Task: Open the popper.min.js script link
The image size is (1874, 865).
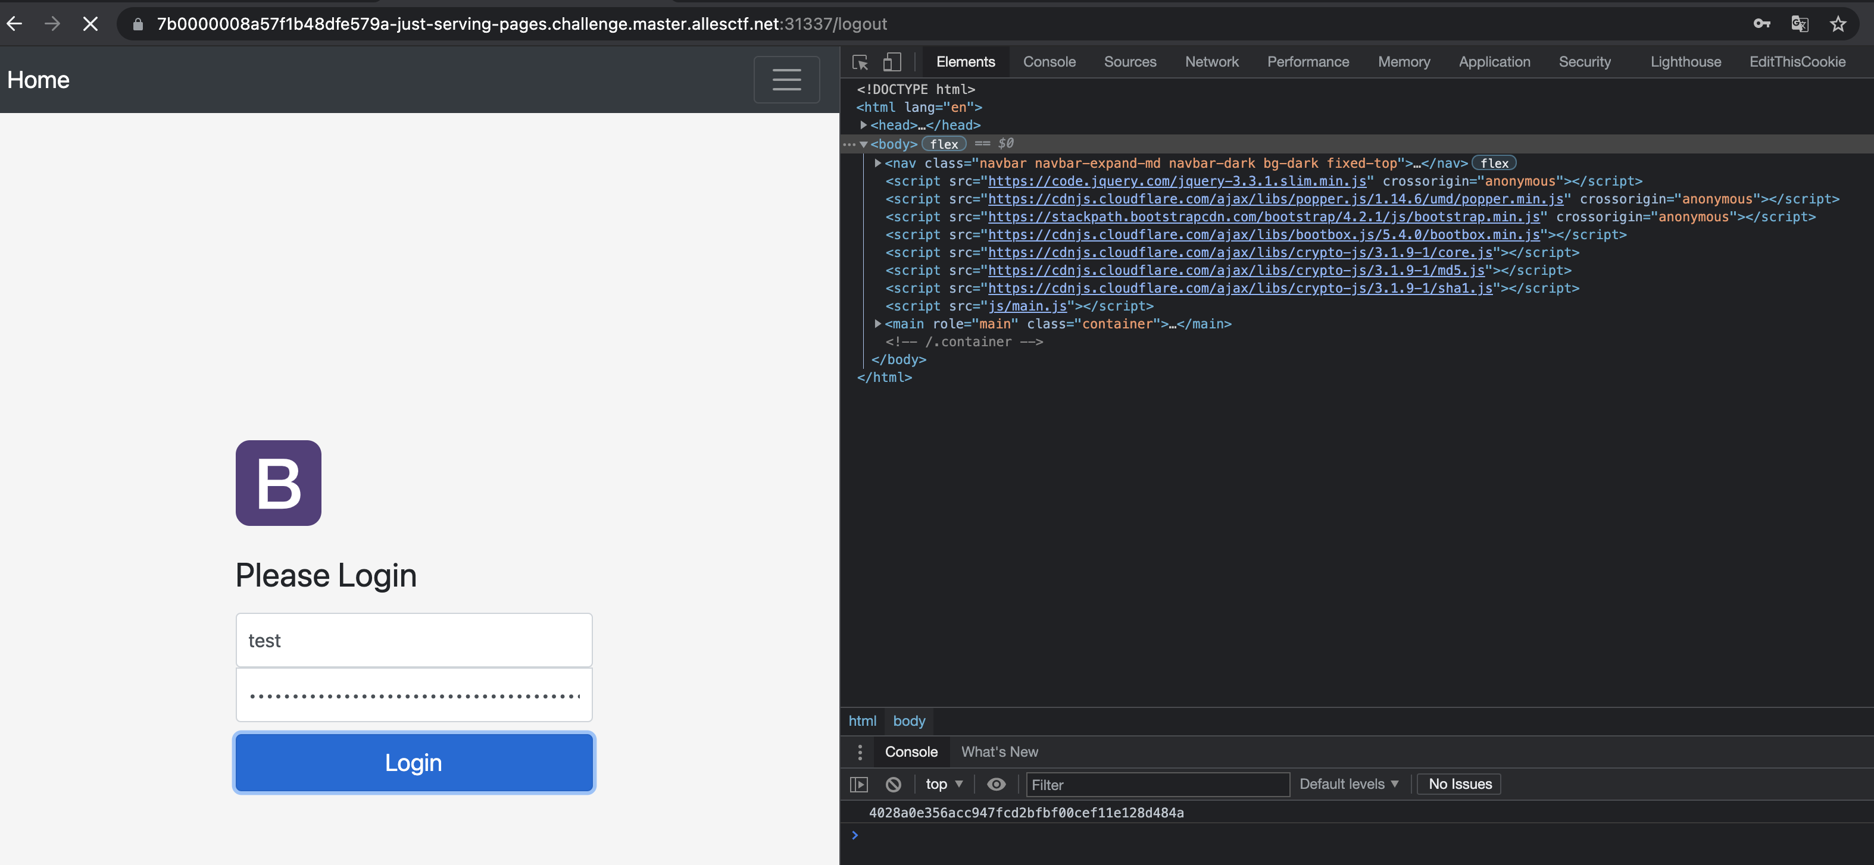Action: click(x=1275, y=199)
